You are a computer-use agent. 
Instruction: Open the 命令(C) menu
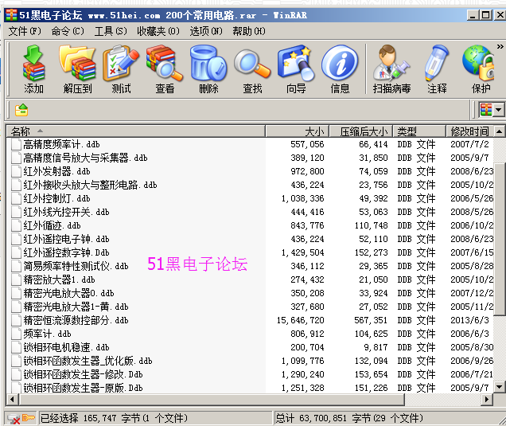click(x=68, y=31)
